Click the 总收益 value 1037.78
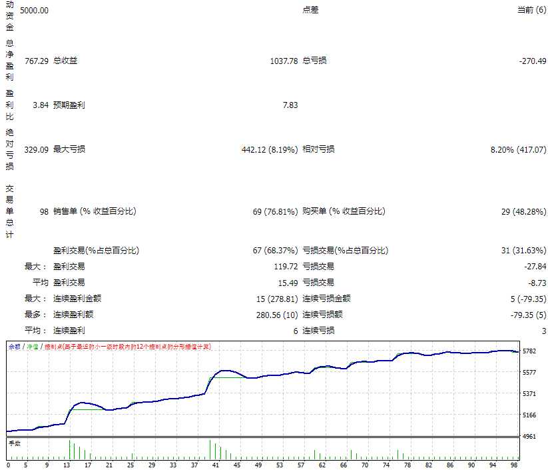This screenshot has width=548, height=470. click(x=284, y=61)
